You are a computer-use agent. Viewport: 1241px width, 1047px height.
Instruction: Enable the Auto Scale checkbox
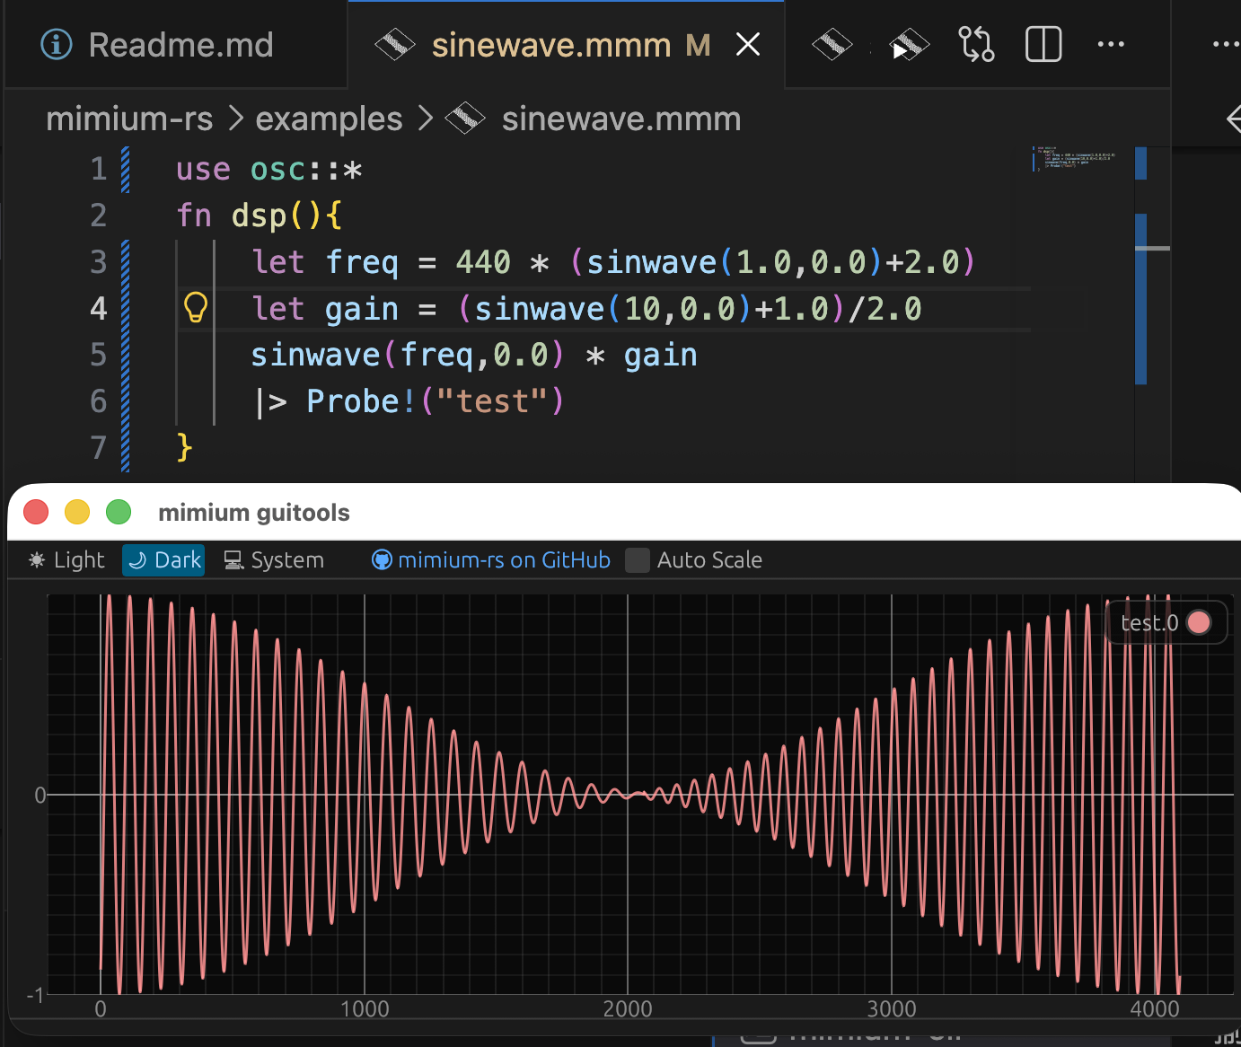pyautogui.click(x=638, y=560)
